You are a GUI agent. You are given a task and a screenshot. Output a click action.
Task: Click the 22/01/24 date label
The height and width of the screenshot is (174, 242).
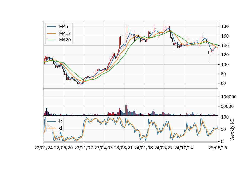(44, 148)
